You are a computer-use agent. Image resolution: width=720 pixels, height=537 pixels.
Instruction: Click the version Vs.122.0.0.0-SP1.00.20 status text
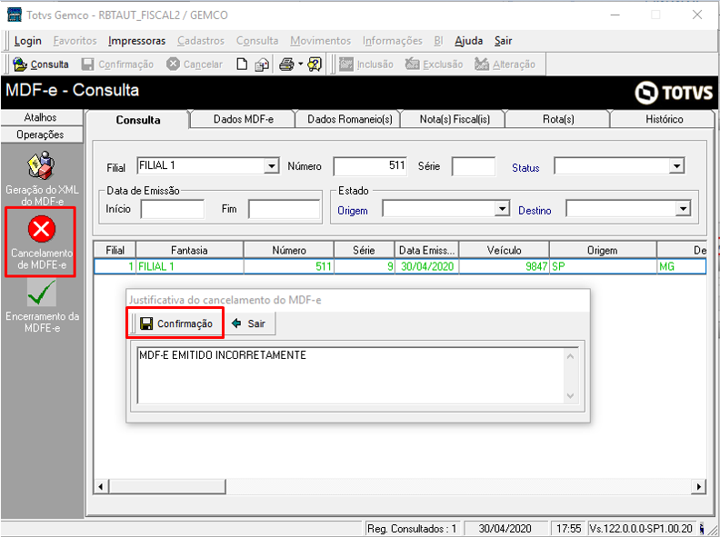click(x=641, y=529)
